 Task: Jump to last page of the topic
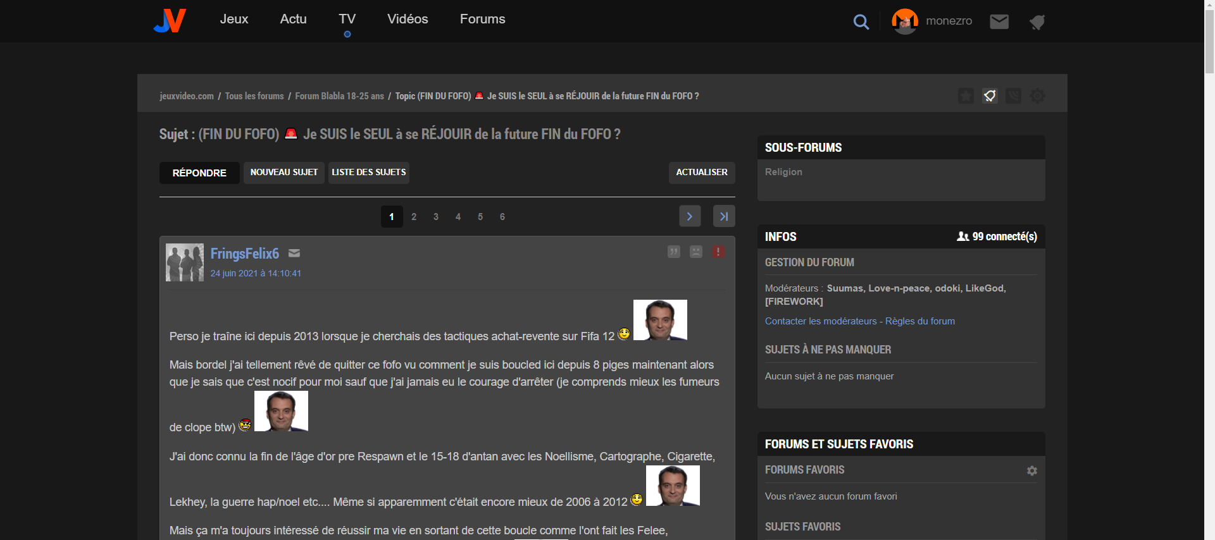[x=724, y=216]
